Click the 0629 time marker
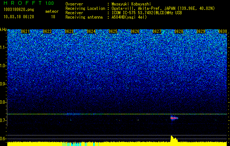 (x=201, y=31)
